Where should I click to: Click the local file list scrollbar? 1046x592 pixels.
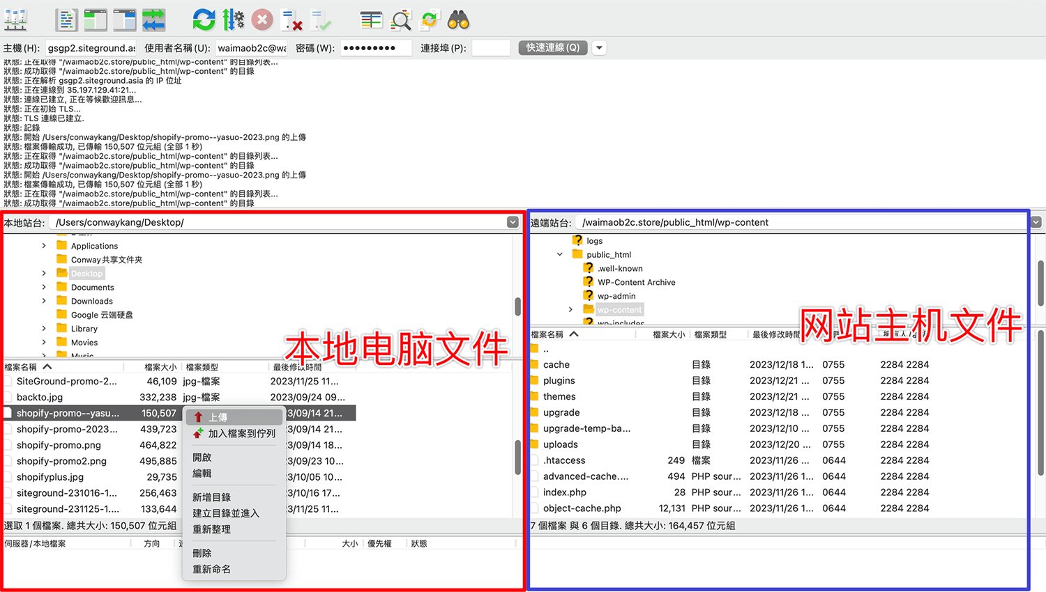point(517,457)
